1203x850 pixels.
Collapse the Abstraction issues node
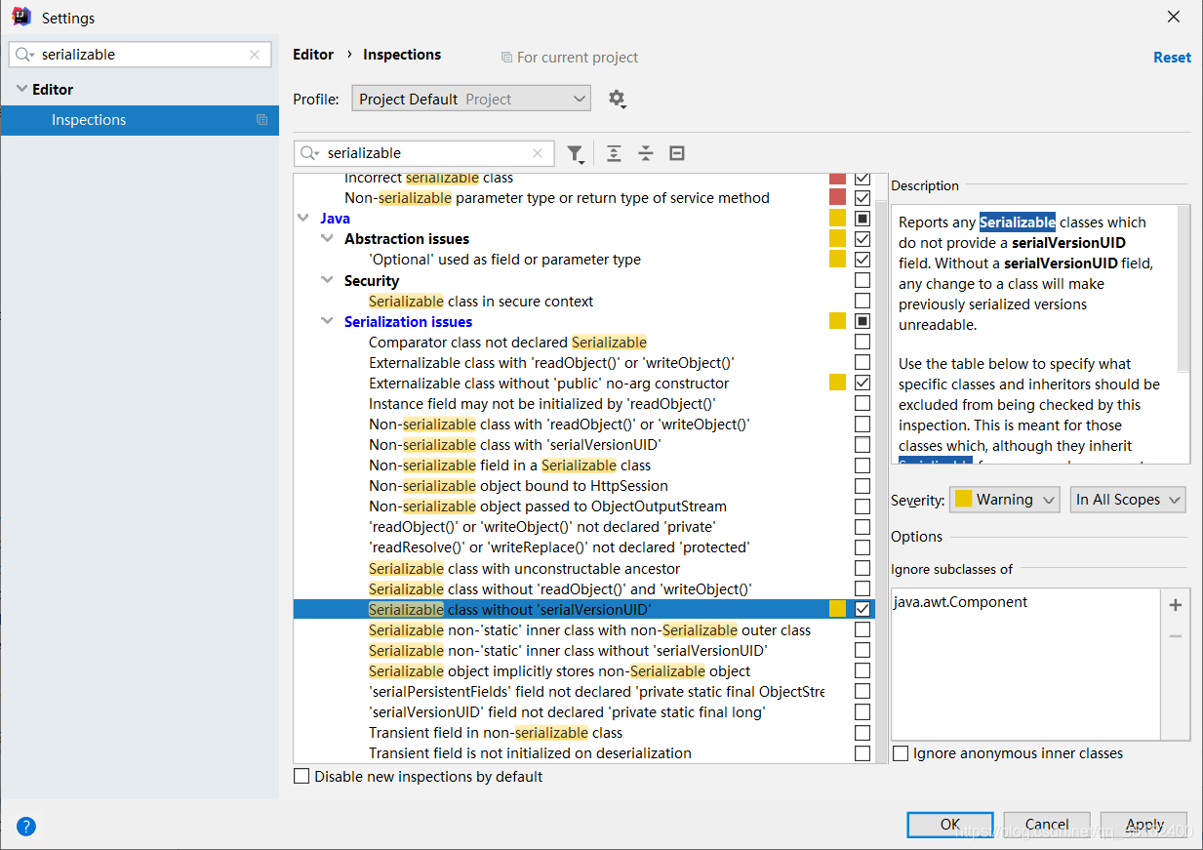click(x=327, y=239)
